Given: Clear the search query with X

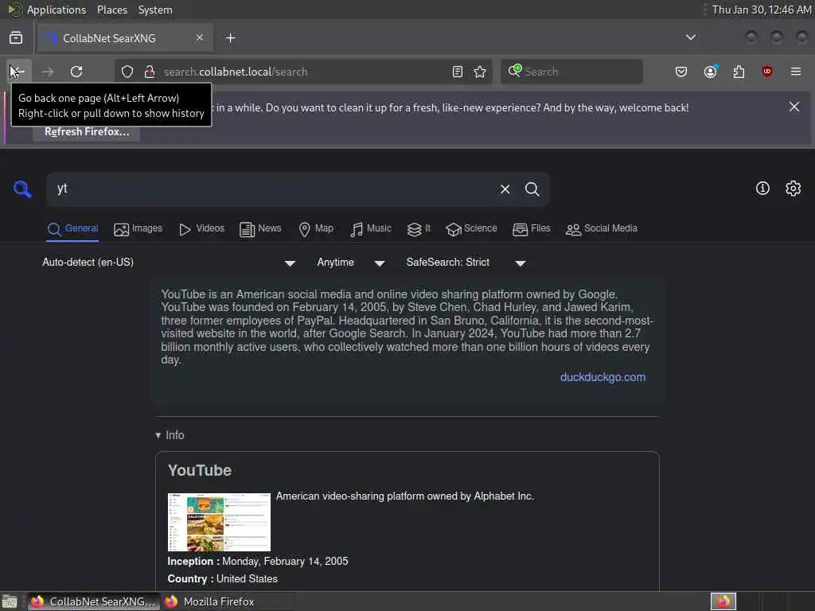Looking at the screenshot, I should 505,189.
